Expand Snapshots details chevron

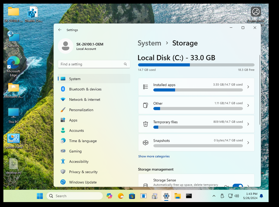point(248,143)
